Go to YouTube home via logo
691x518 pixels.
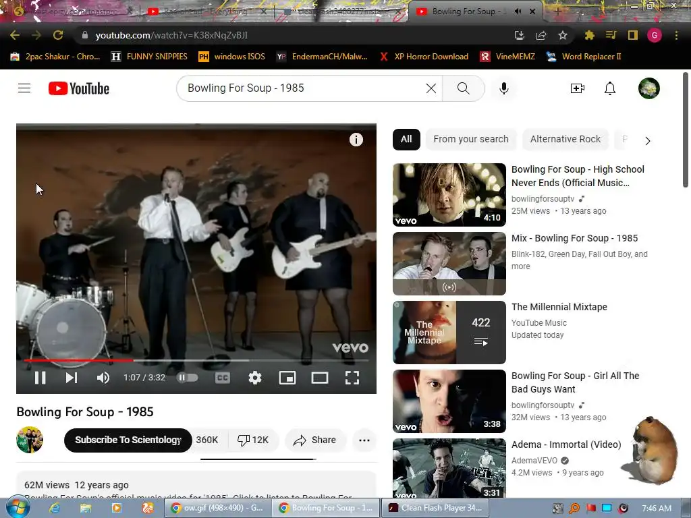(79, 88)
